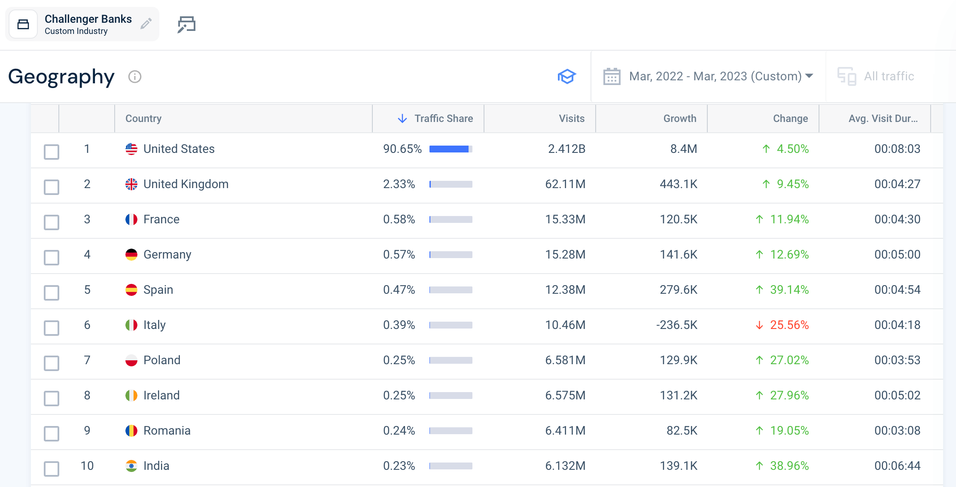The width and height of the screenshot is (956, 487).
Task: Click the United States traffic share bar
Action: click(450, 149)
